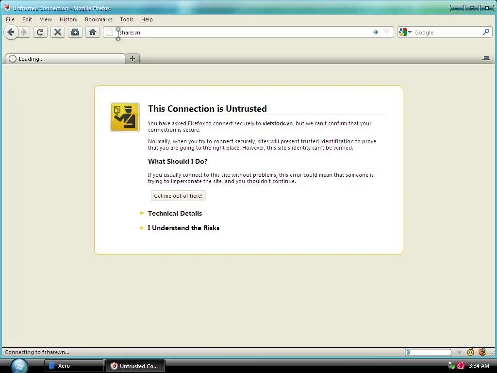Viewport: 497px width, 373px height.
Task: Click the status bar text Connecting to fshare.vn...
Action: (37, 352)
